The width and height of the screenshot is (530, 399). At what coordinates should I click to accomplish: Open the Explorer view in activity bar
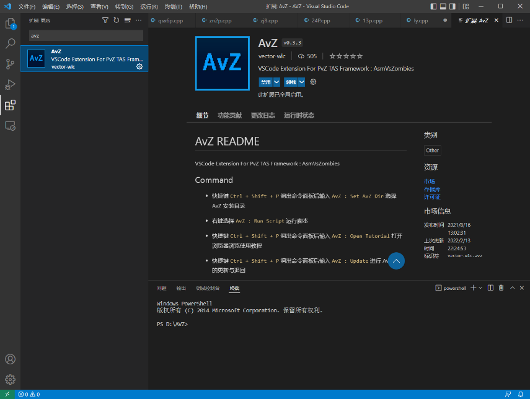[10, 24]
